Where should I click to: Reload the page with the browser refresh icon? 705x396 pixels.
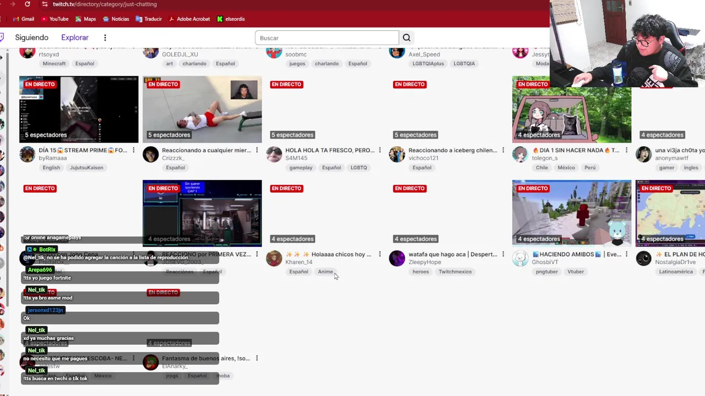[x=27, y=4]
